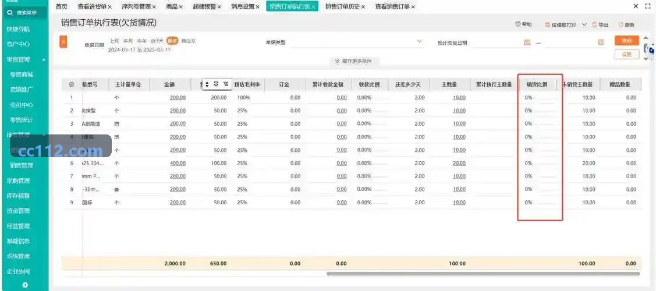Viewport: 656px width, 291px height.
Task: Select the 本年 date range option
Action: (142, 41)
